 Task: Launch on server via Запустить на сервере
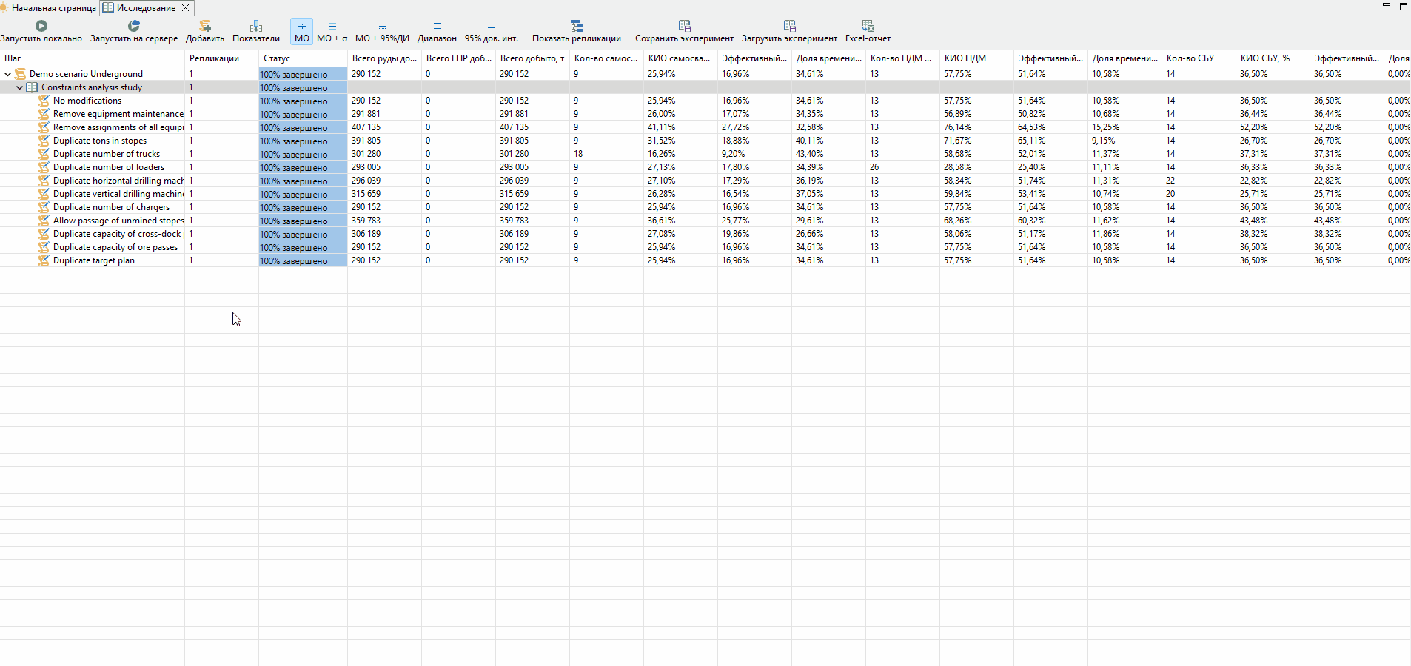coord(134,32)
